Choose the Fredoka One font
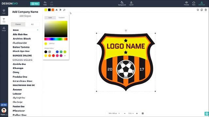The image size is (209, 117). [20, 77]
